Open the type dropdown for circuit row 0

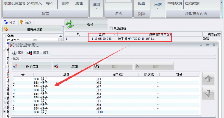(97, 79)
